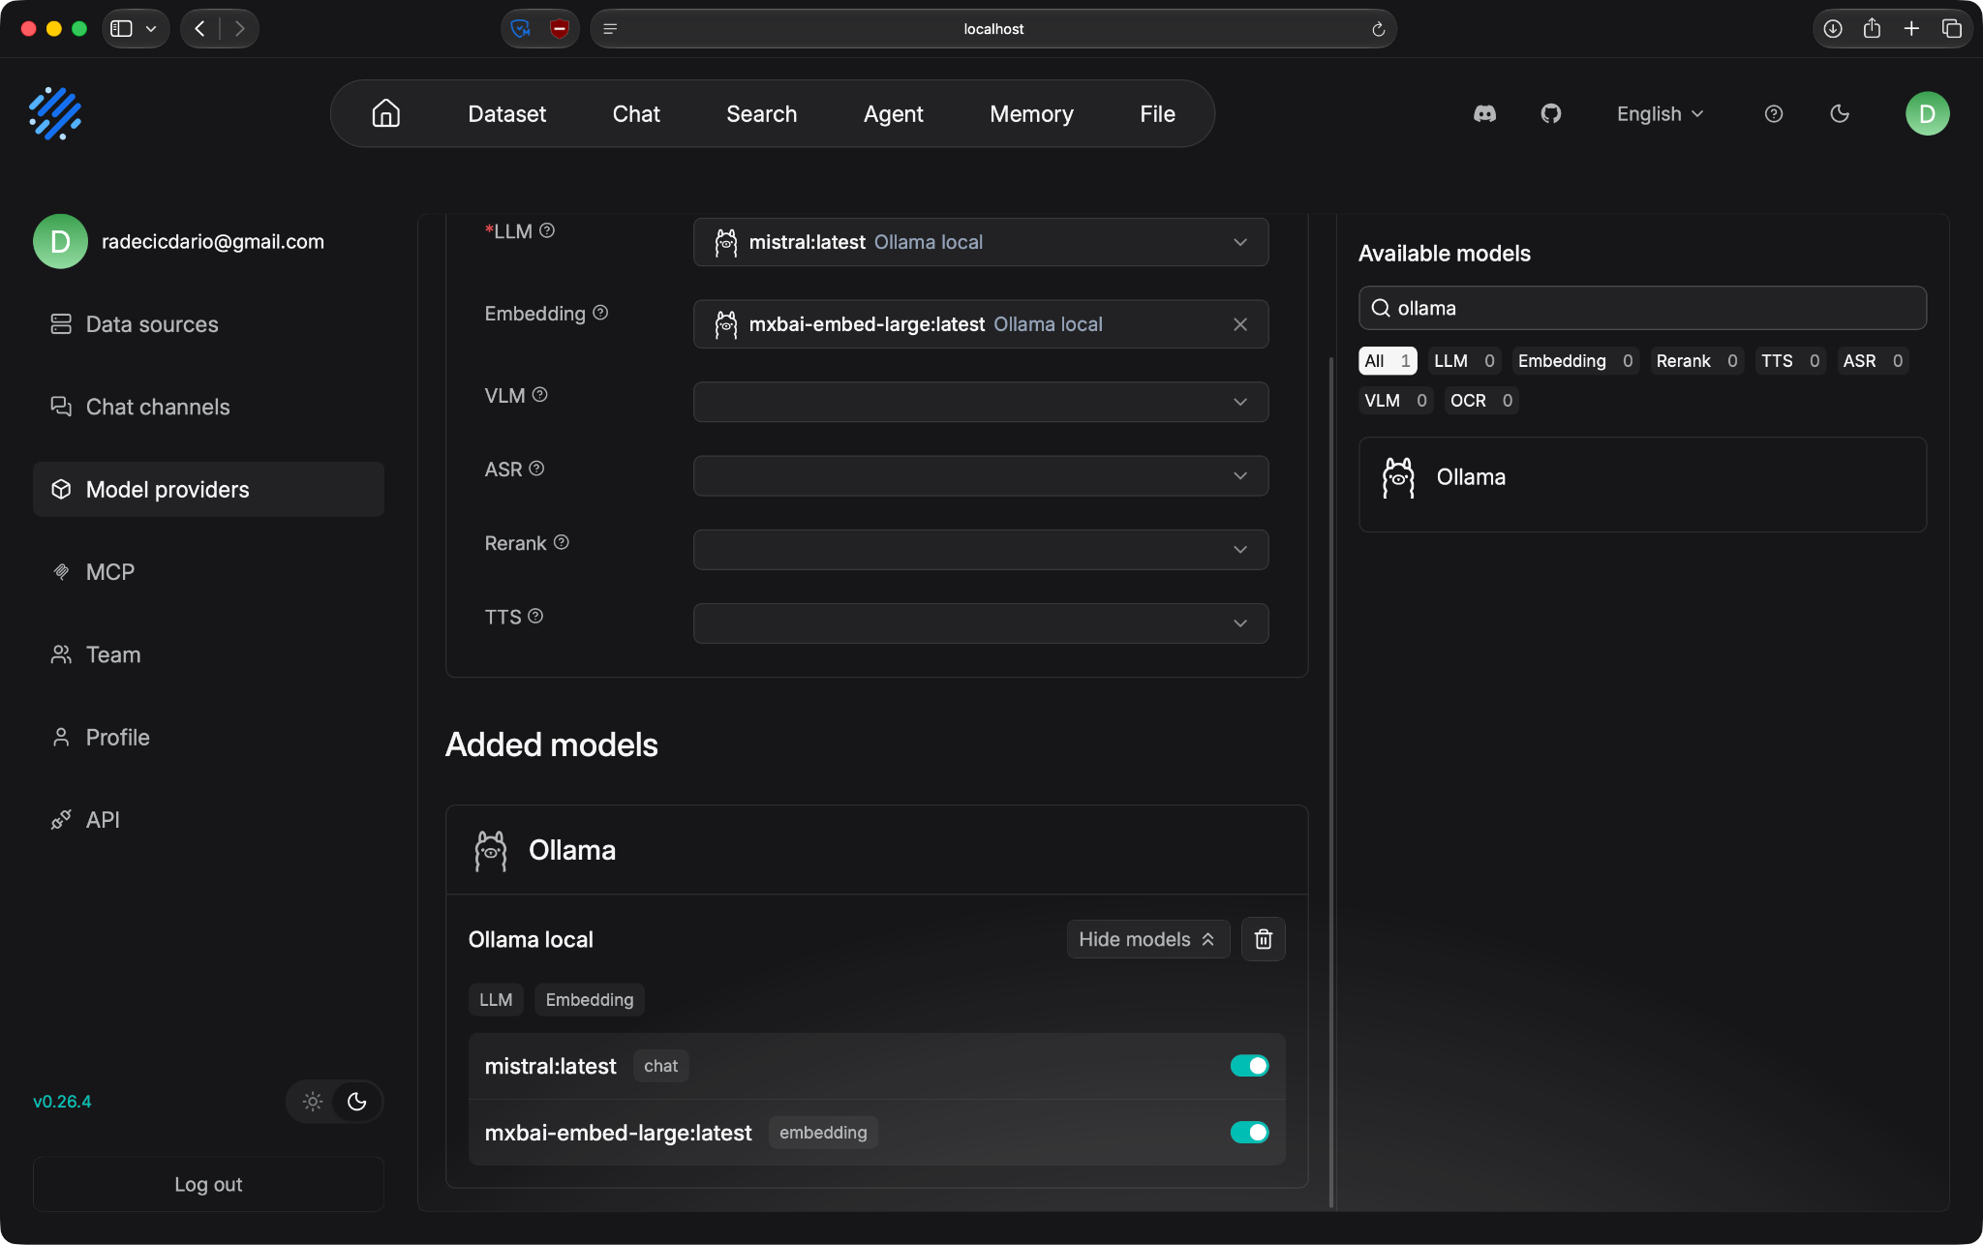1983x1245 pixels.
Task: Click the available models search field
Action: (1642, 308)
